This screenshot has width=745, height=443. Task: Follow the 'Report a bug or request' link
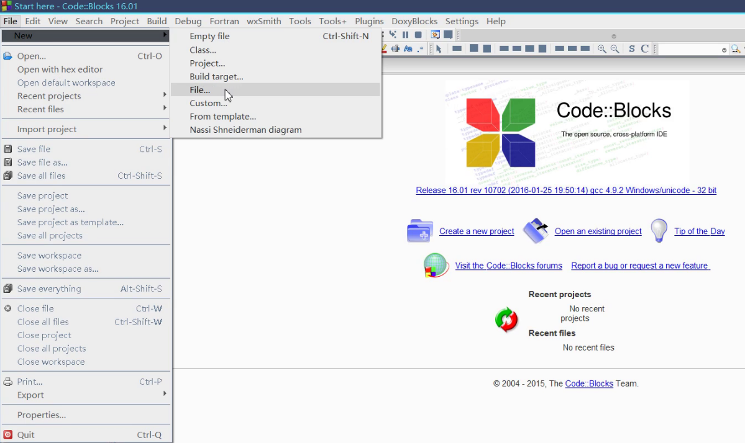coord(639,266)
